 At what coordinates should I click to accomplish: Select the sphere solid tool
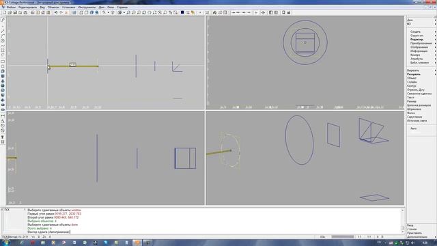(x=3, y=85)
